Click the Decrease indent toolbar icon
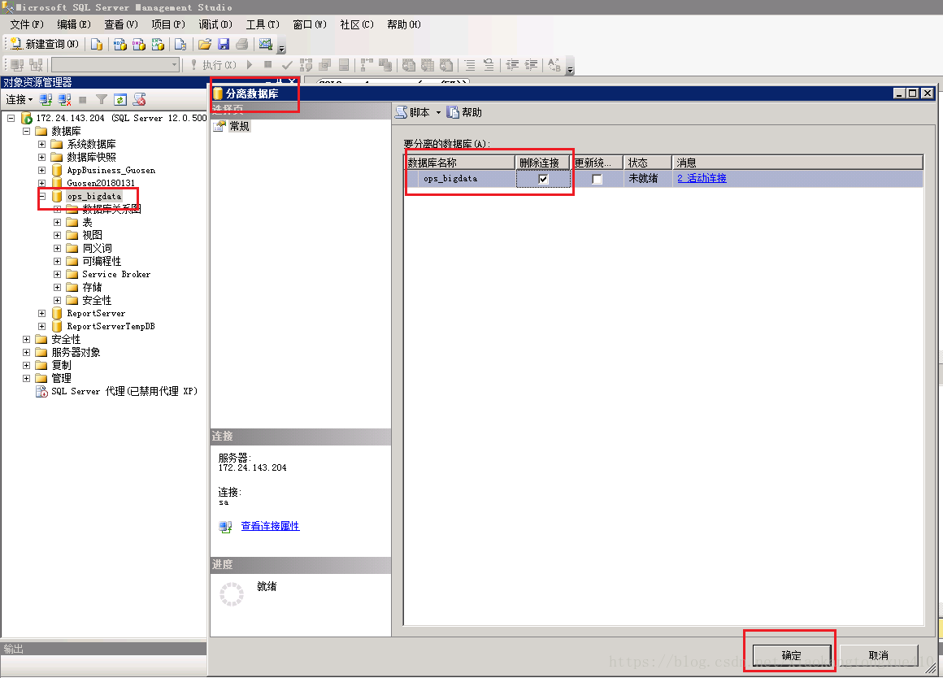This screenshot has height=678, width=943. click(x=512, y=64)
